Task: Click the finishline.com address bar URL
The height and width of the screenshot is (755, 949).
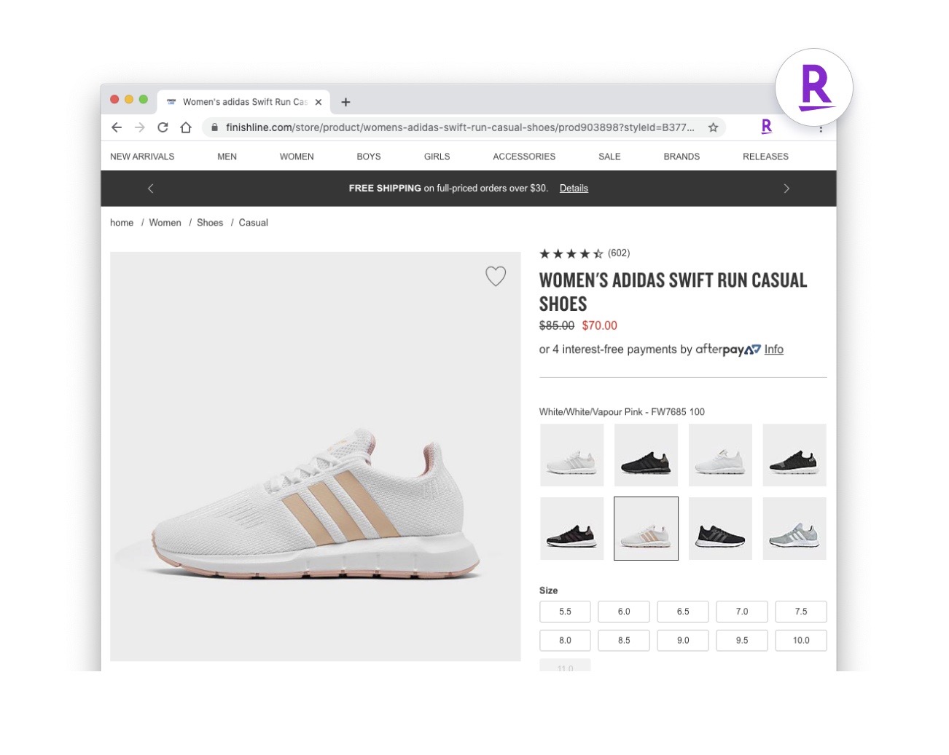Action: 460,127
